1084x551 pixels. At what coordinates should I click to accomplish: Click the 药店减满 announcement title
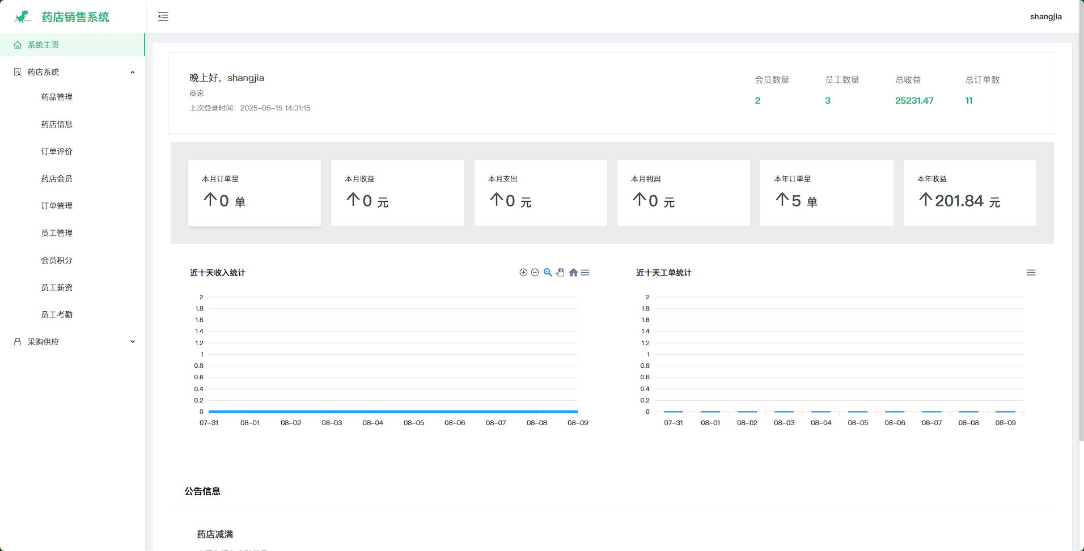(215, 534)
